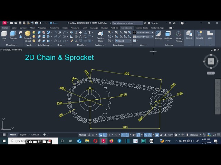
Task: Click the Plot printer icon
Action: click(37, 23)
